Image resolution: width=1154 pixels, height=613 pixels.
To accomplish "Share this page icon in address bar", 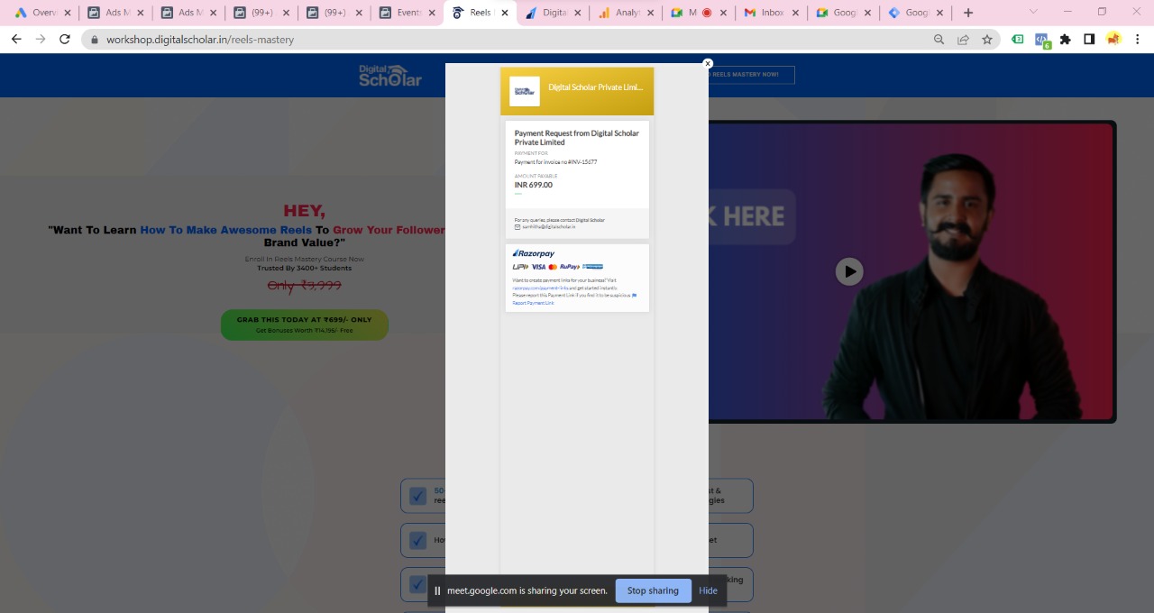I will point(963,40).
